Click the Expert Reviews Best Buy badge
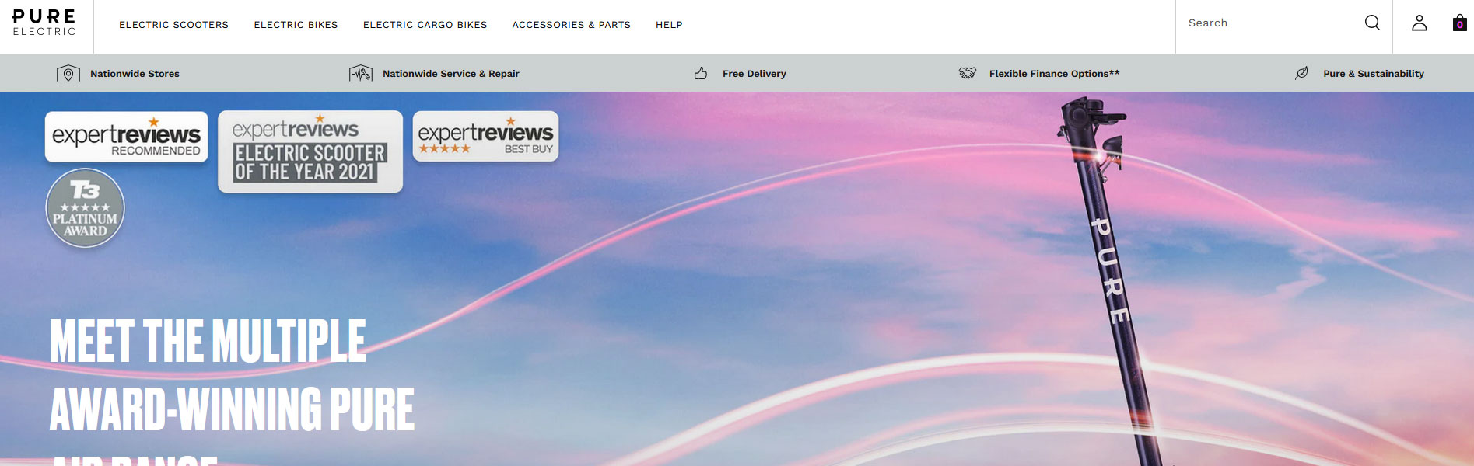Screen dimensions: 1474x466 click(x=485, y=136)
